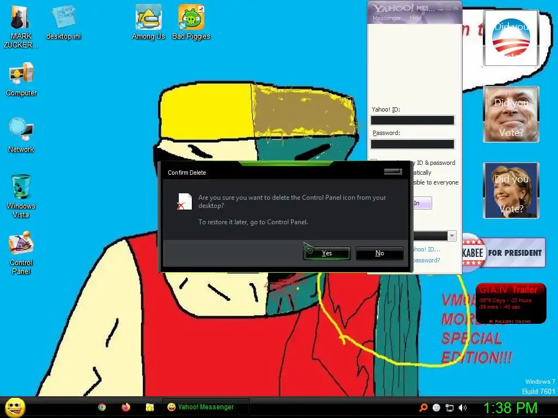
Task: Launch Firefox from the taskbar
Action: pyautogui.click(x=126, y=407)
